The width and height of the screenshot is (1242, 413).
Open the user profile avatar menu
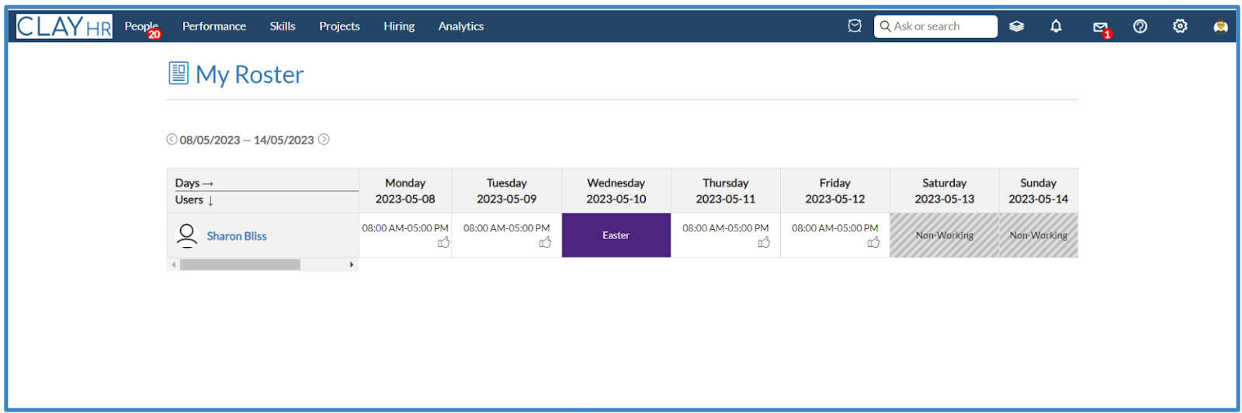pyautogui.click(x=1220, y=27)
